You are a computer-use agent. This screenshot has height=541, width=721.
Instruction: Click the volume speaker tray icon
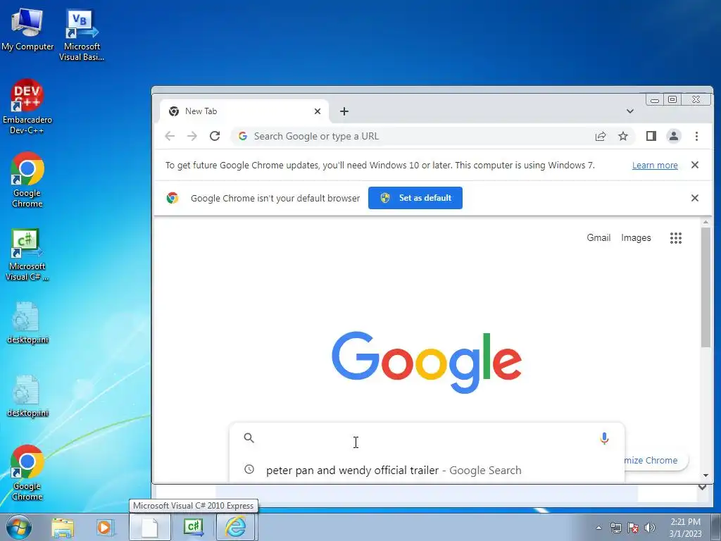[650, 528]
